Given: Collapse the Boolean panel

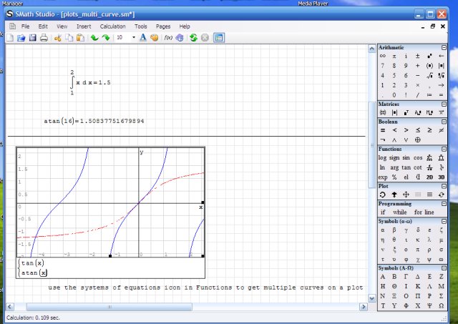Looking at the screenshot, I should click(x=442, y=122).
